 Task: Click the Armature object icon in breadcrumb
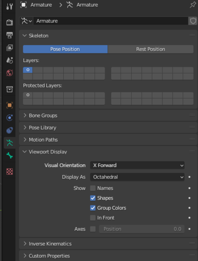23,5
